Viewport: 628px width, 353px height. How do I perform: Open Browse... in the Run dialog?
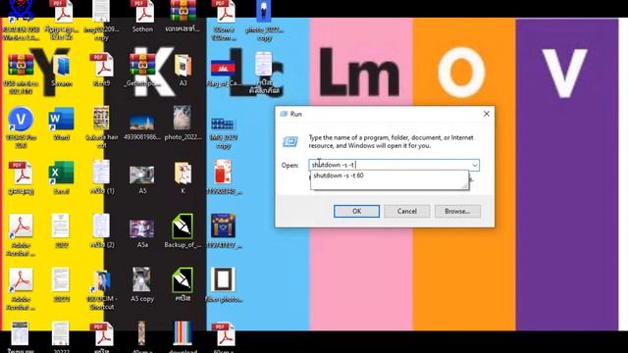(457, 211)
